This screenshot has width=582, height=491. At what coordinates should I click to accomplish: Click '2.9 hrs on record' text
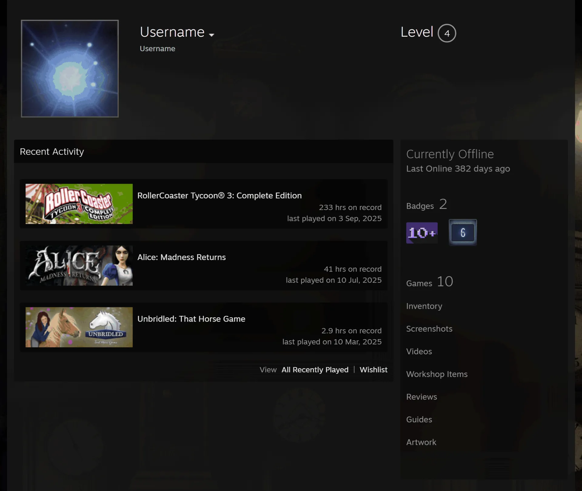pyautogui.click(x=352, y=331)
